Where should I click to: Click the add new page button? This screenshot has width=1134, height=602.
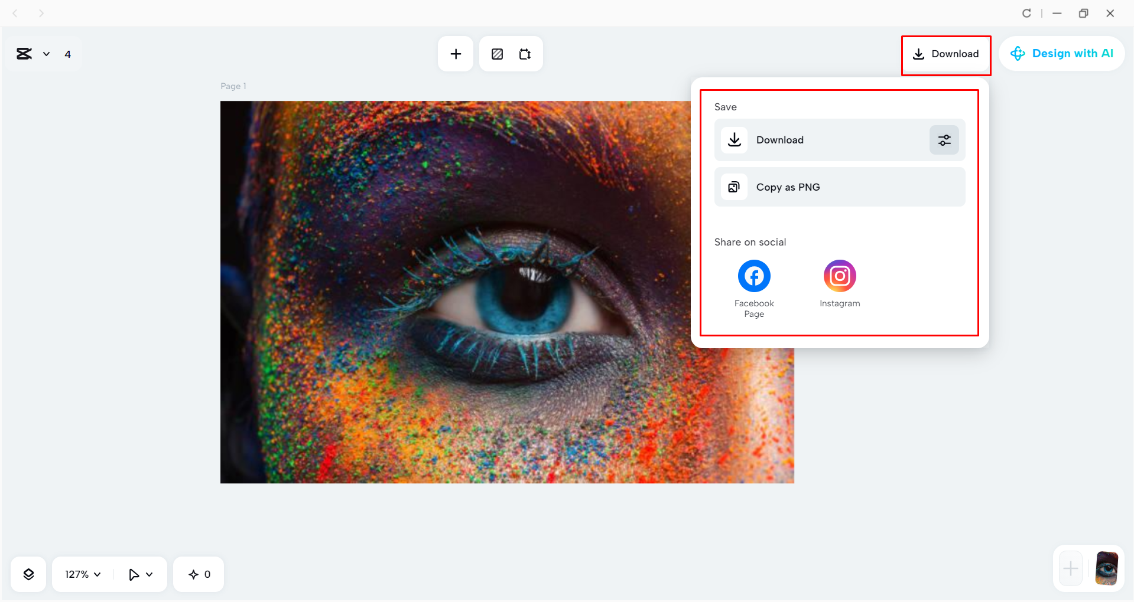[x=1070, y=568]
